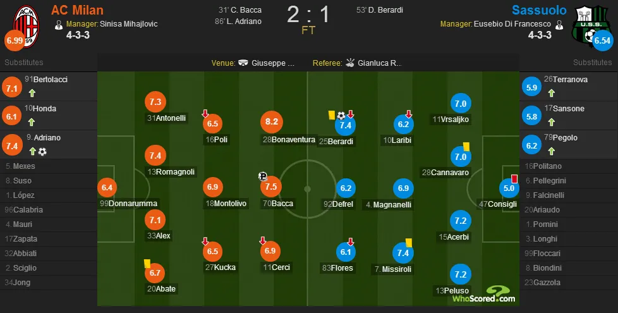This screenshot has width=618, height=313.
Task: Select Donnarumma's 6.4 rating circle
Action: 107,188
